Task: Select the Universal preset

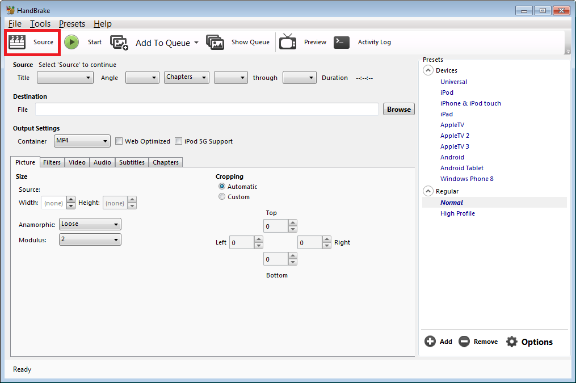Action: (453, 82)
